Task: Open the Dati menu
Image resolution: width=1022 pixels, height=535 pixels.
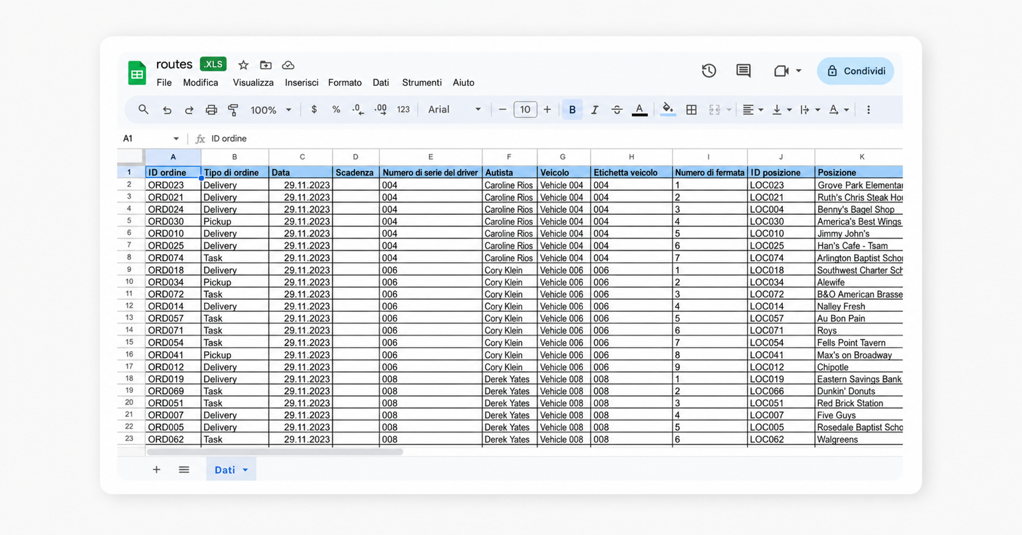Action: pyautogui.click(x=381, y=83)
